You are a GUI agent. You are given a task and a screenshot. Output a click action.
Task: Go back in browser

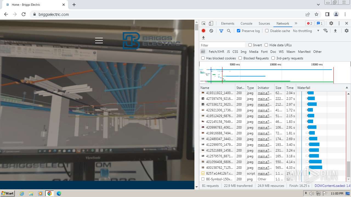(x=6, y=14)
